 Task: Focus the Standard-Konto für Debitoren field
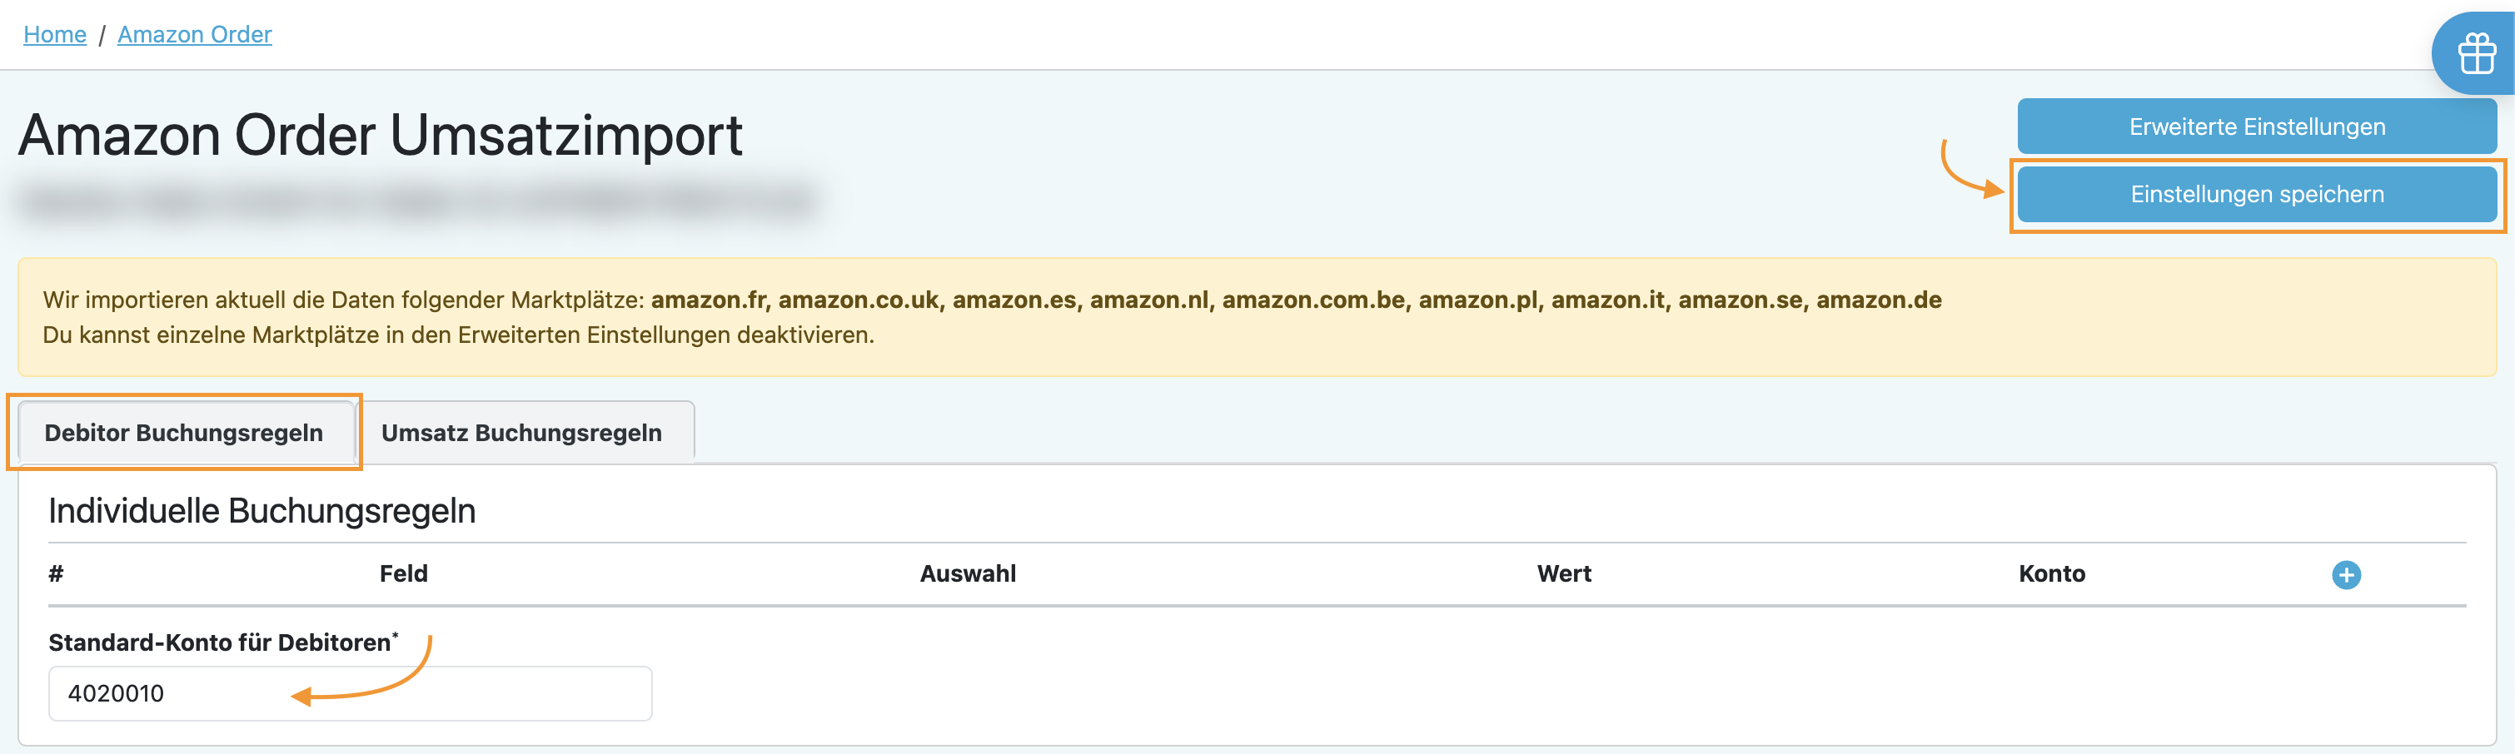(350, 692)
